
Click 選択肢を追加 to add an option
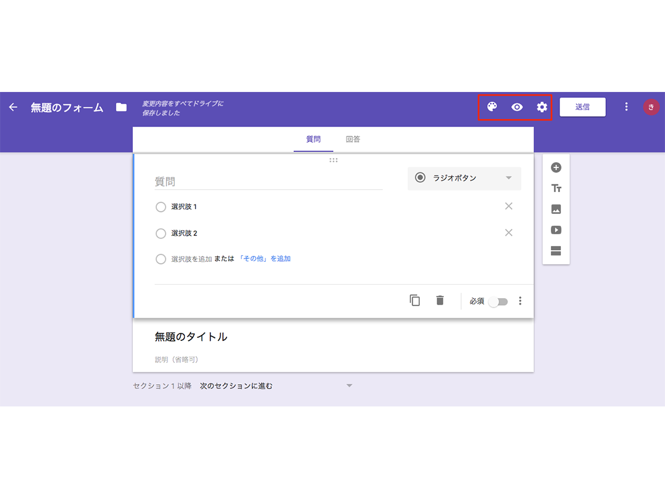point(191,259)
